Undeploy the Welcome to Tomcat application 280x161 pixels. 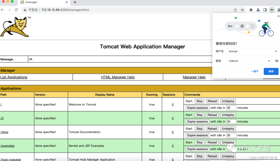(228, 101)
